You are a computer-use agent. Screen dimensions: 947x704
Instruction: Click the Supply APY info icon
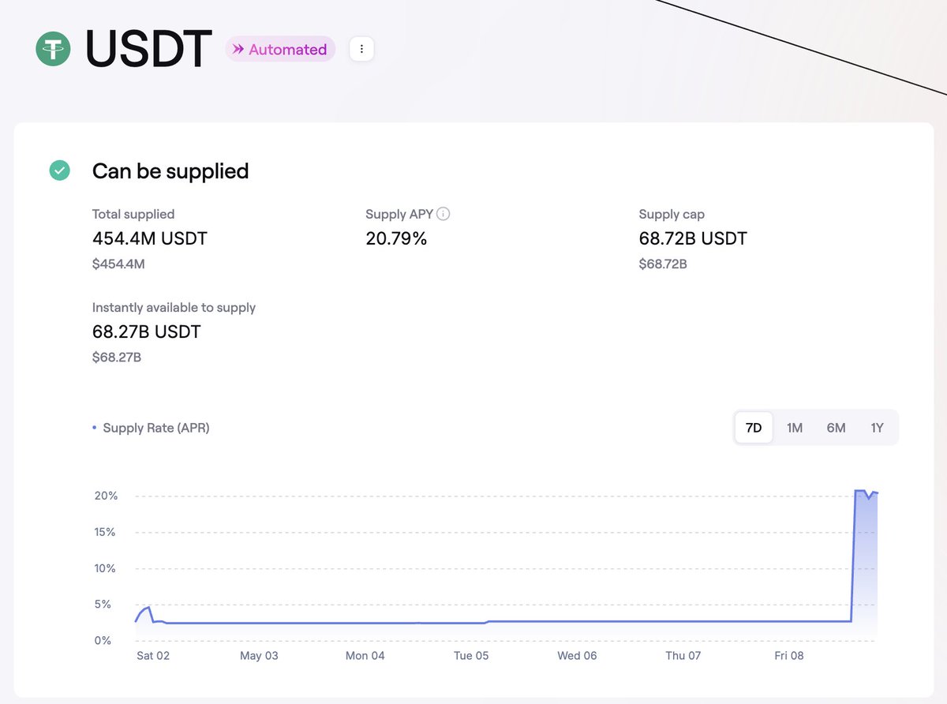click(x=444, y=214)
